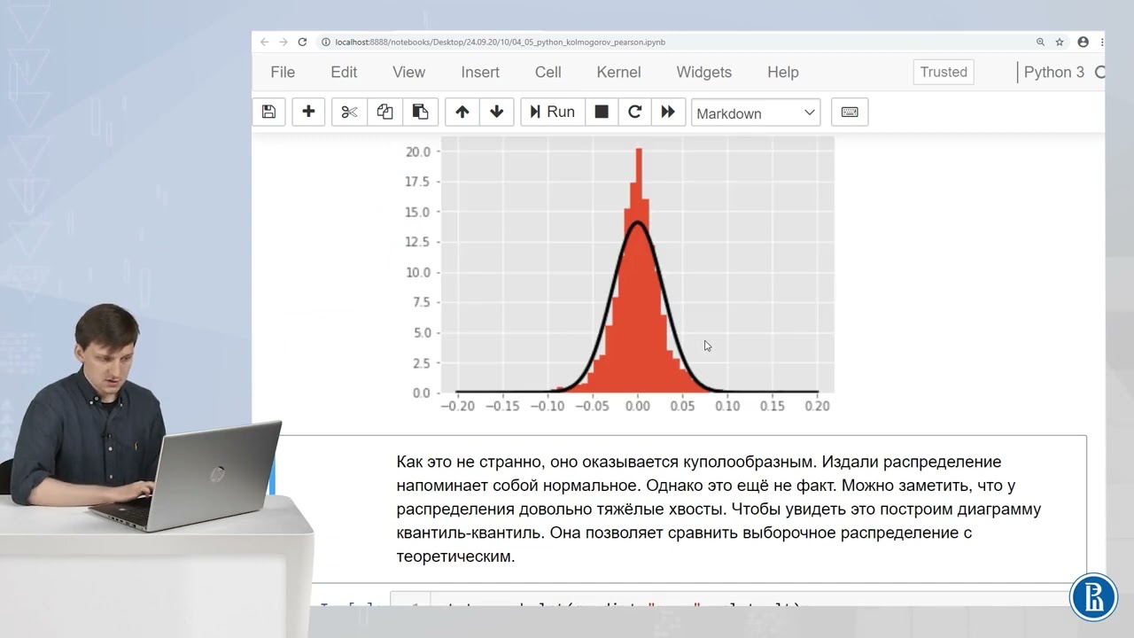This screenshot has height=638, width=1134.
Task: Move the selected cell up
Action: click(x=462, y=112)
